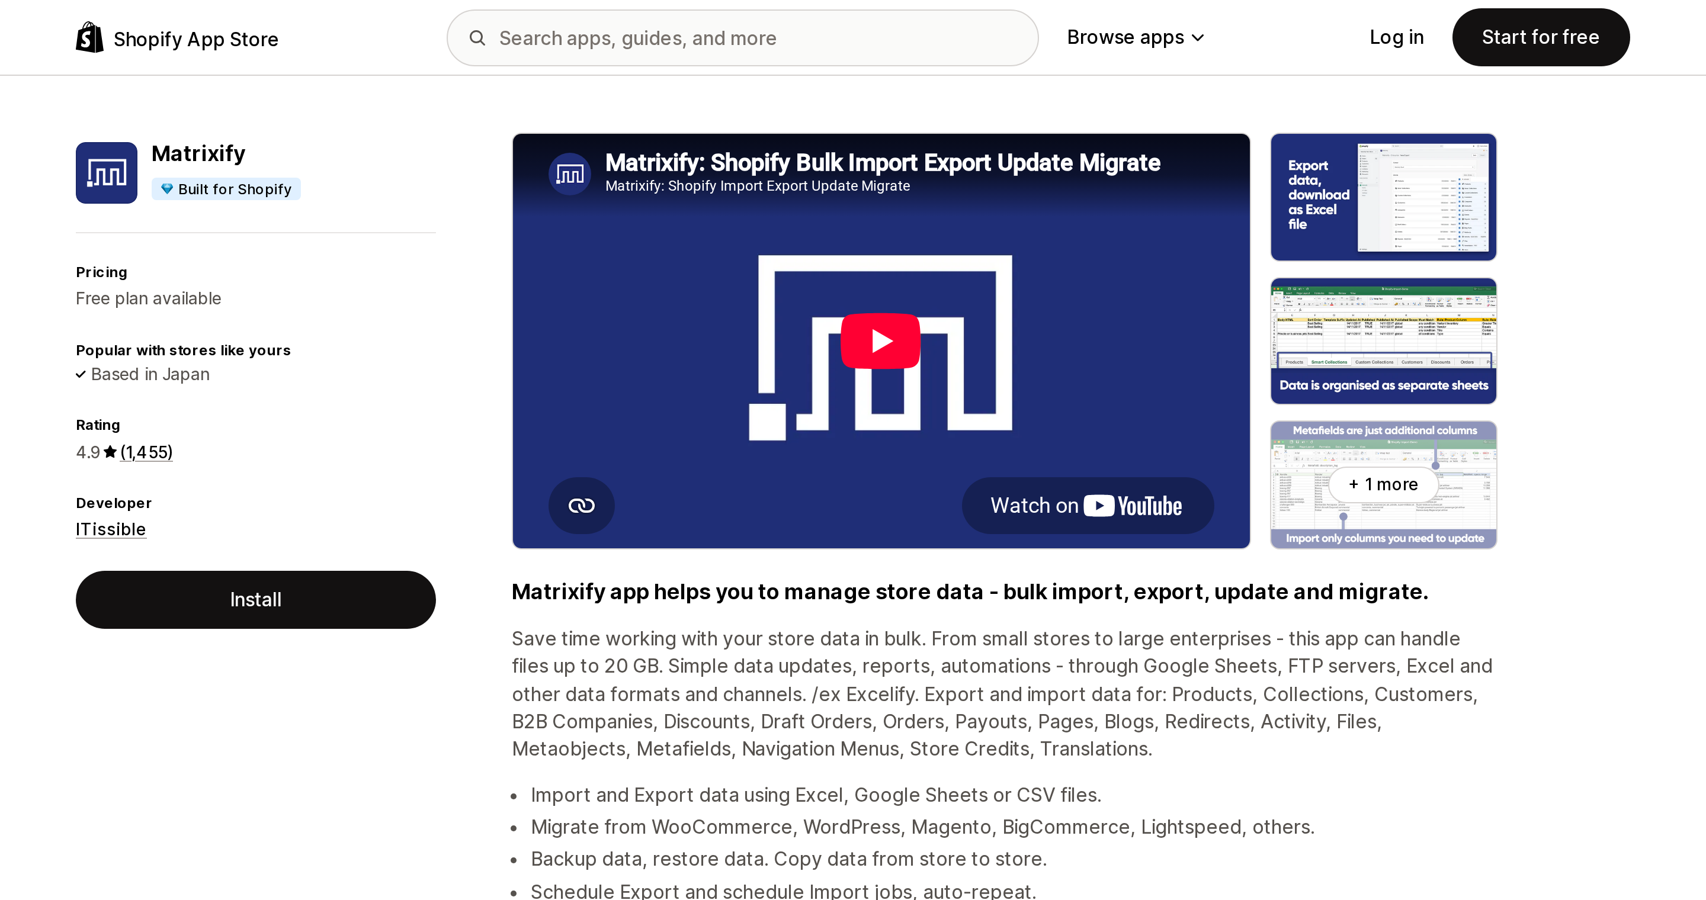Click the Shopify bag logo icon
Viewport: 1706px width, 900px height.
coord(89,38)
